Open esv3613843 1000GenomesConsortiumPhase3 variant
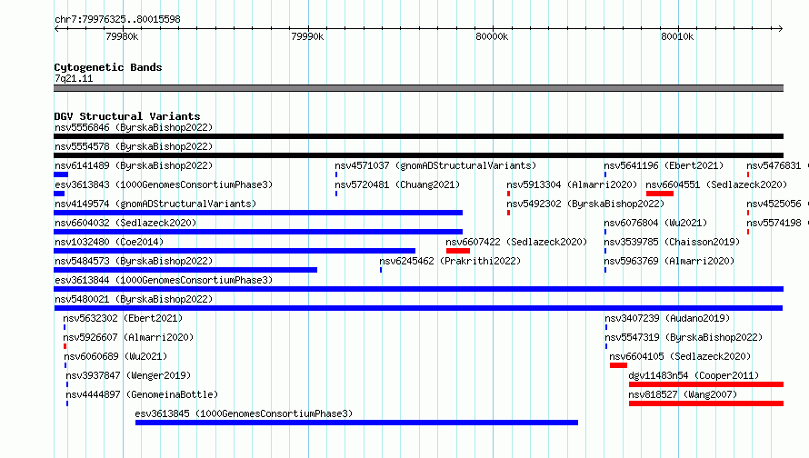 tap(164, 184)
